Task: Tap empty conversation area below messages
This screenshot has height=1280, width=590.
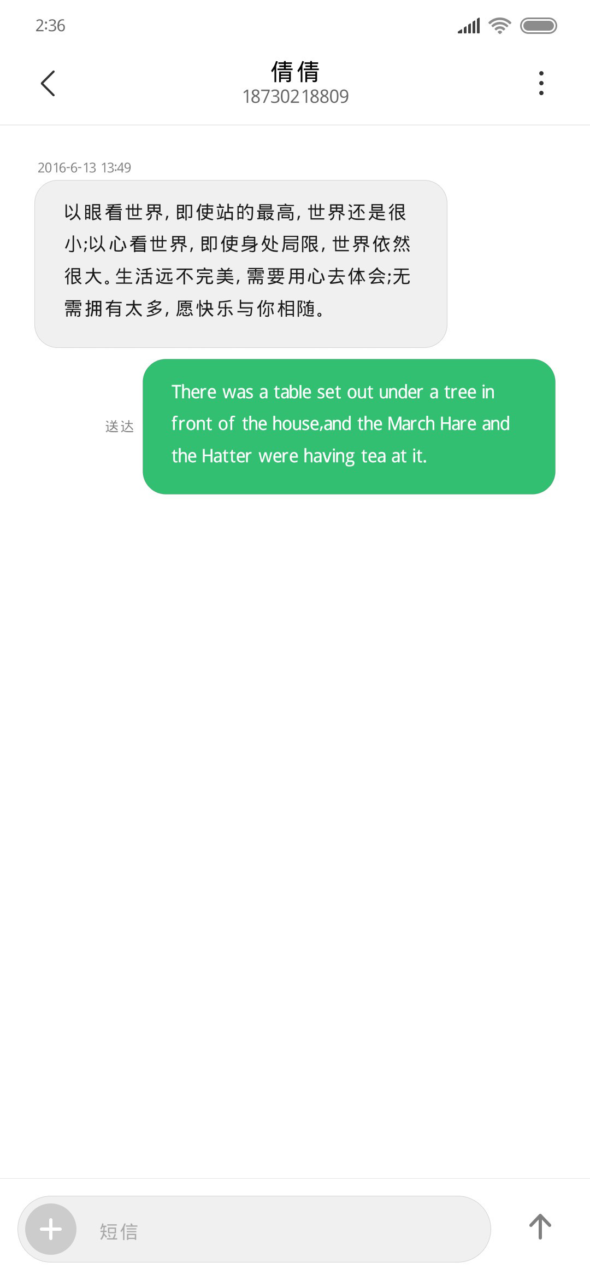Action: [295, 821]
